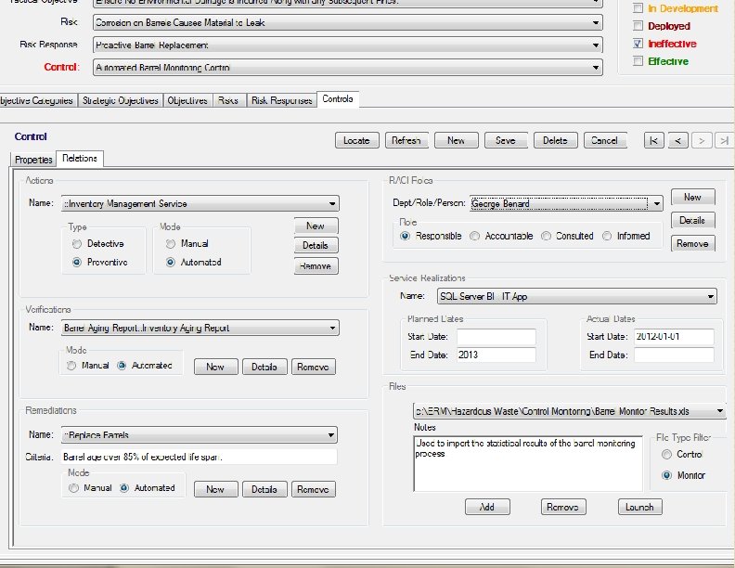Switch to Objective Categories tab

pos(36,100)
